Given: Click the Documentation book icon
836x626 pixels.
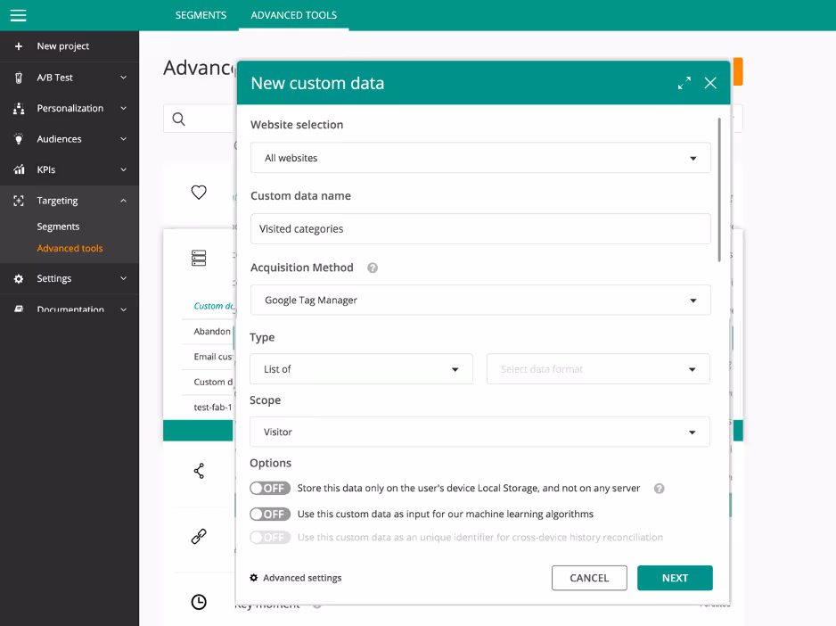Looking at the screenshot, I should [x=19, y=309].
